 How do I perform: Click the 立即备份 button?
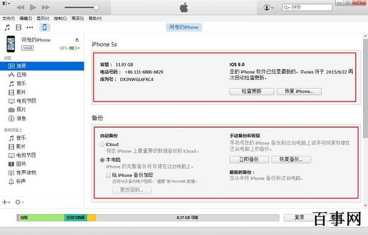(249, 159)
